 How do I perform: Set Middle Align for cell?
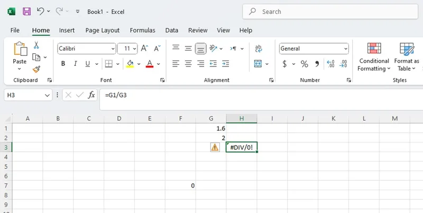pyautogui.click(x=188, y=49)
